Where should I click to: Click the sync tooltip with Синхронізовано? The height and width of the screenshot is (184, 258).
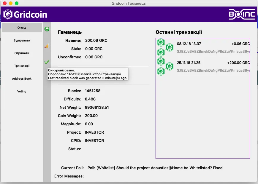88,74
